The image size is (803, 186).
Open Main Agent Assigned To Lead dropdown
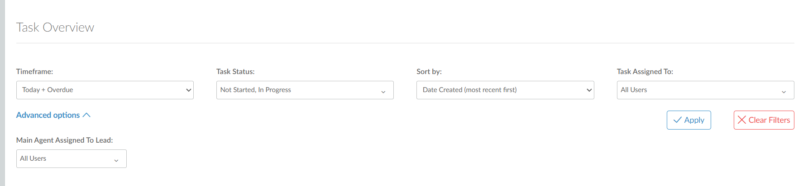72,158
